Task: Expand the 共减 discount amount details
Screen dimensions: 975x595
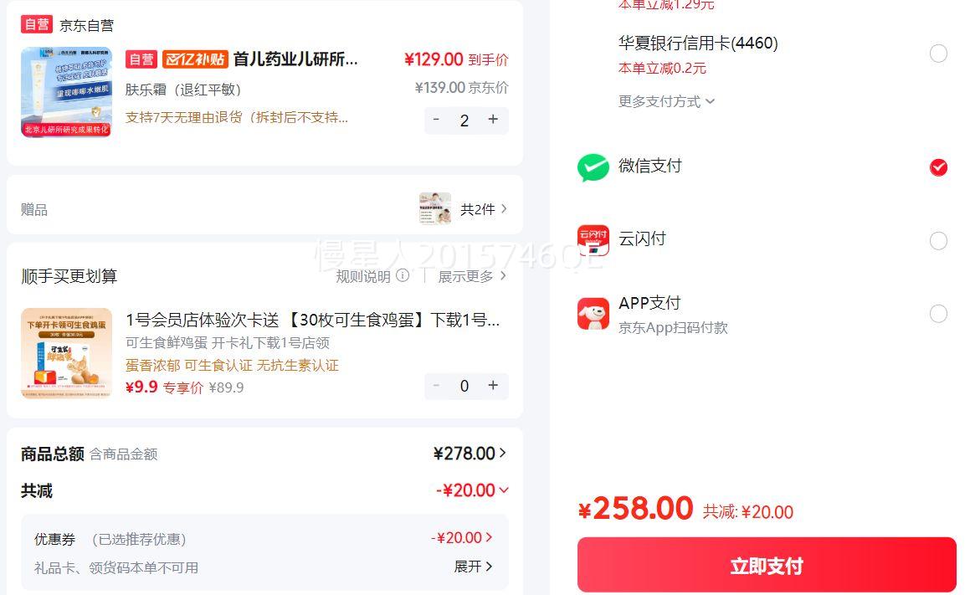Action: 473,490
